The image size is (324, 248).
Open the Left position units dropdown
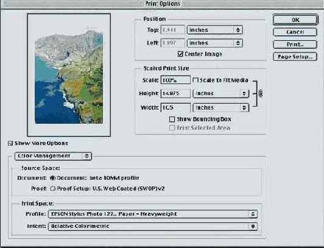pyautogui.click(x=215, y=43)
